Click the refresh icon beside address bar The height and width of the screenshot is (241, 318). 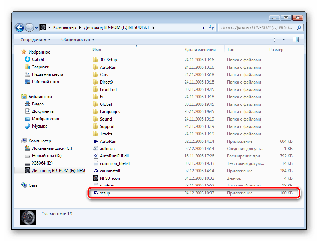tap(211, 27)
